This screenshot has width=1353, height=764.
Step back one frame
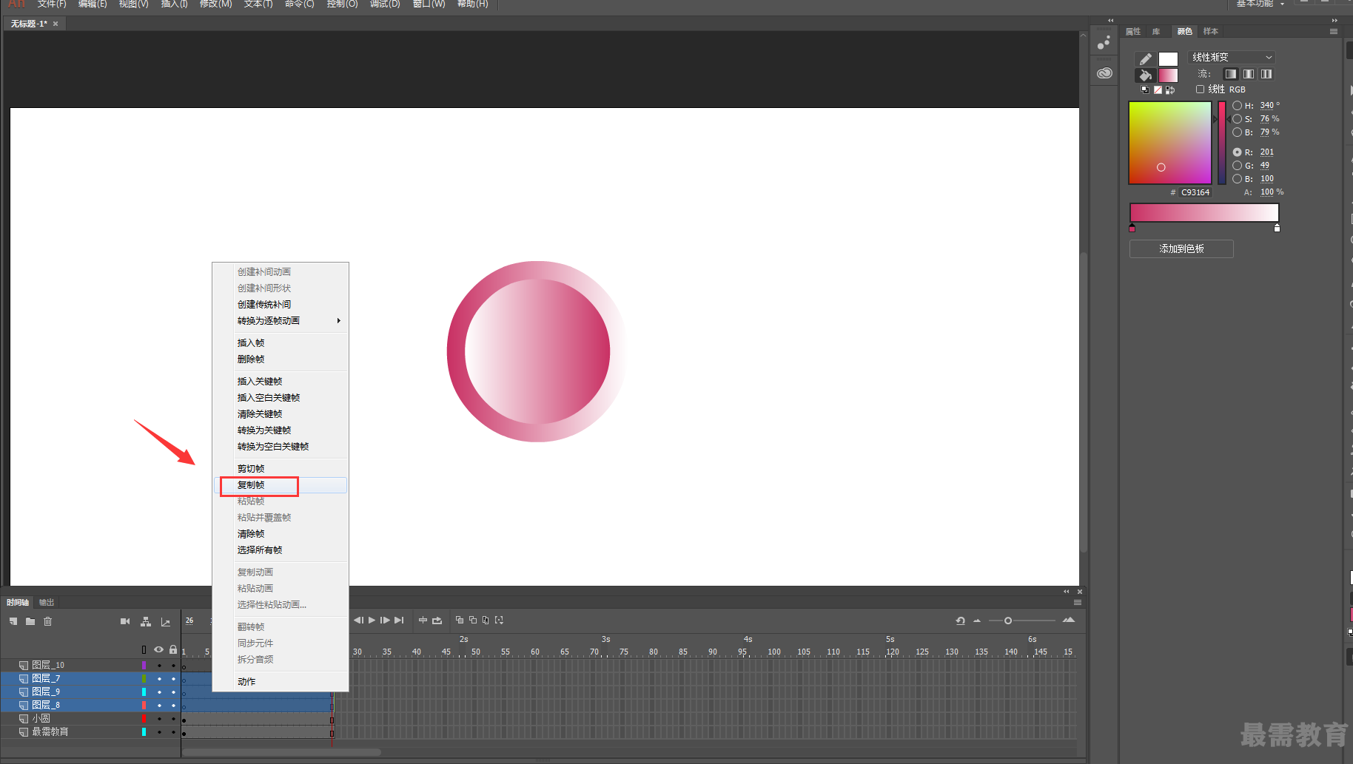[358, 621]
